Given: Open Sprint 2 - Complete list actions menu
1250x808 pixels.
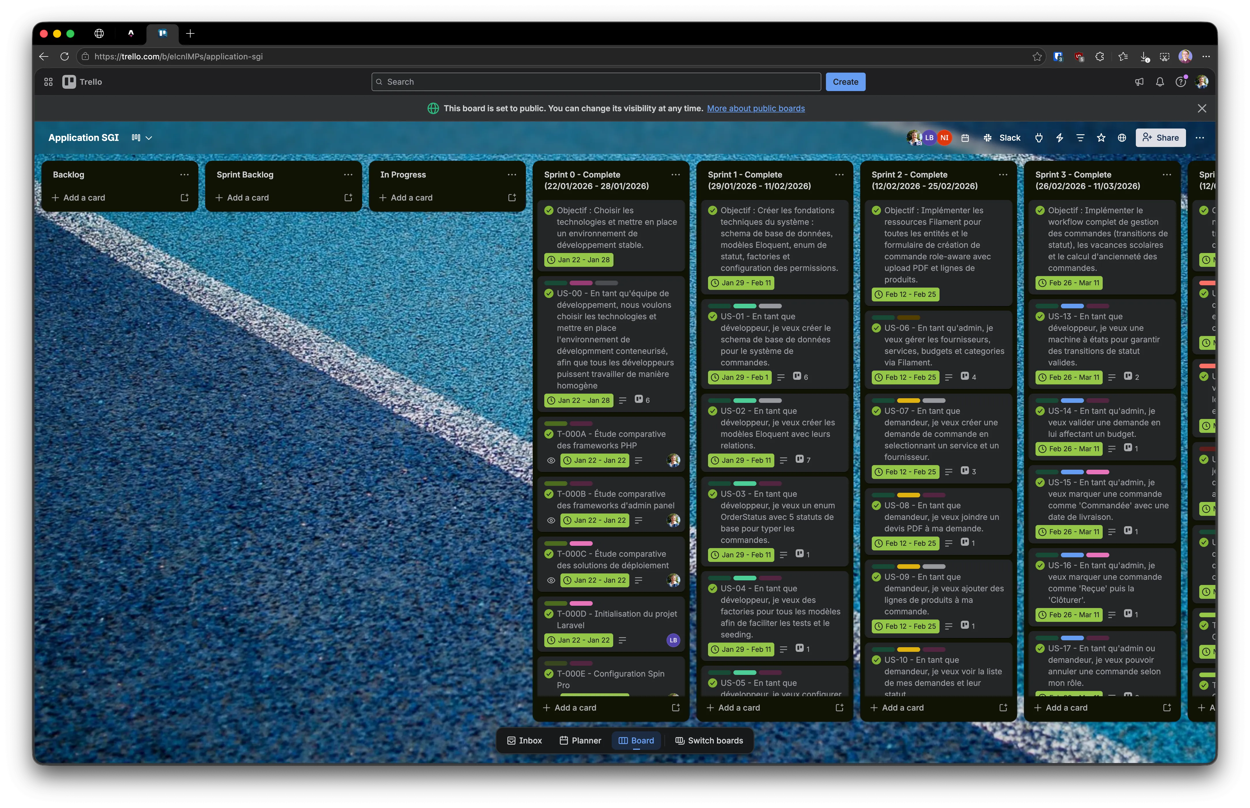Looking at the screenshot, I should pyautogui.click(x=1003, y=175).
